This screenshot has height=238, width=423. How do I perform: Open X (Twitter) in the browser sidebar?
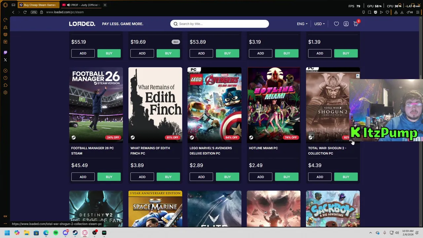pos(5,60)
